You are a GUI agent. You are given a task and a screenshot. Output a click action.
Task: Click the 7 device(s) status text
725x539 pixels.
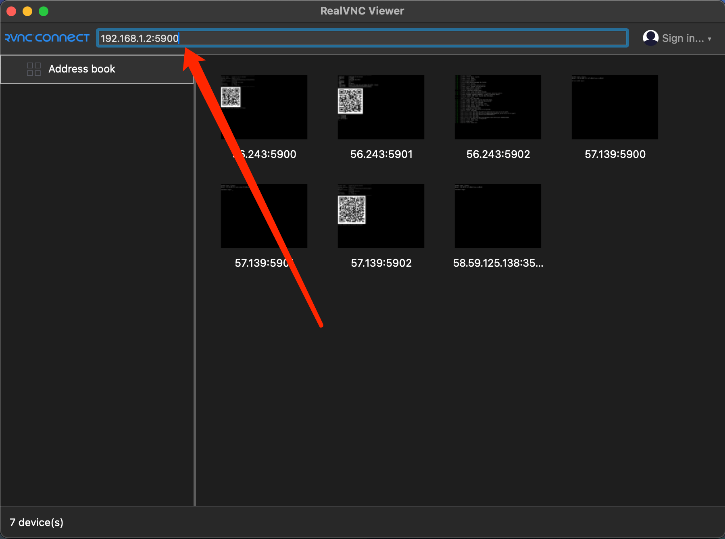37,522
